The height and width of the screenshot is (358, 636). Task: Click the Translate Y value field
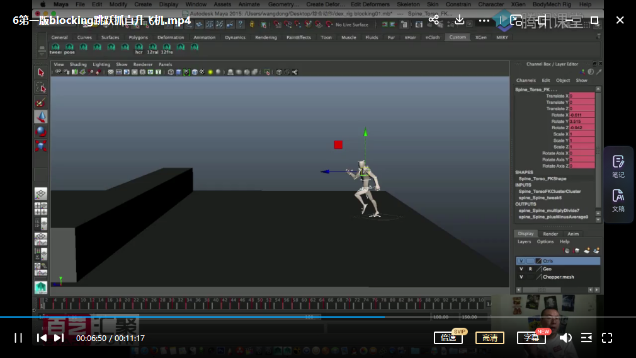582,102
